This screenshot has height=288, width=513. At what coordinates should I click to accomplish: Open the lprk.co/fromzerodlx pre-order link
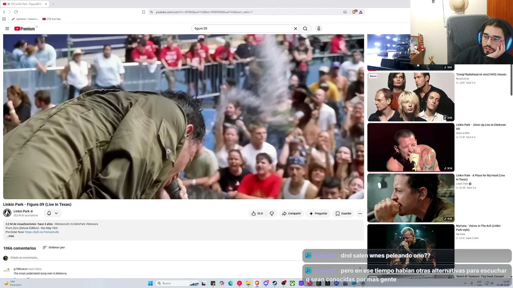pos(42,232)
